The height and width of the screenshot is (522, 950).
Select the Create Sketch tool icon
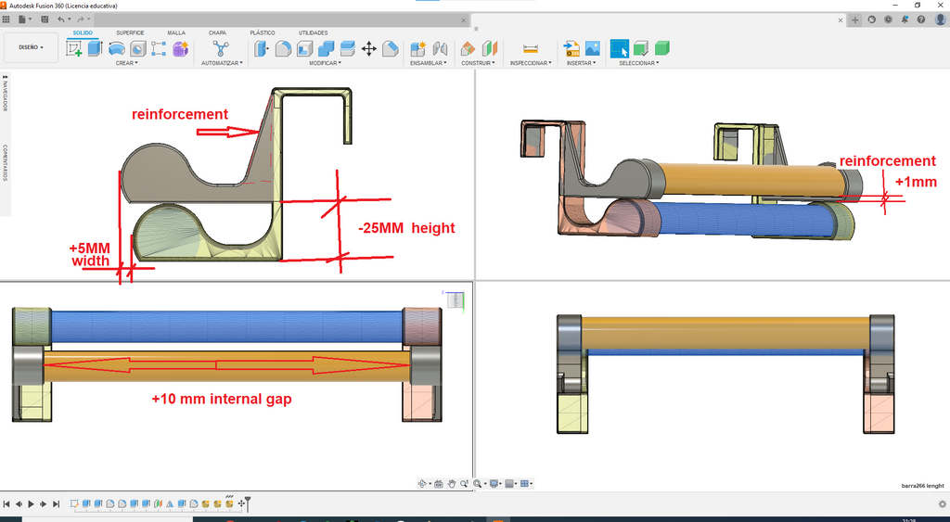[74, 49]
